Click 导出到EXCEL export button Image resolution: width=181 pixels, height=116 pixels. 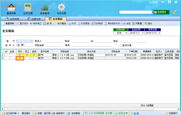pos(113,24)
